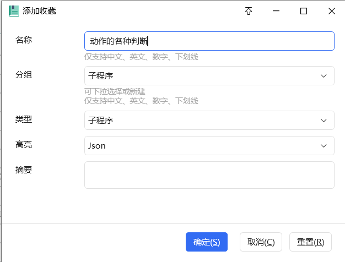Click the 名称 label

point(24,40)
